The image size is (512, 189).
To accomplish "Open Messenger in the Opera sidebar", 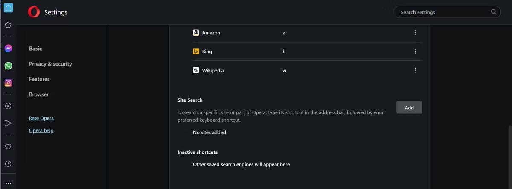I will click(8, 49).
